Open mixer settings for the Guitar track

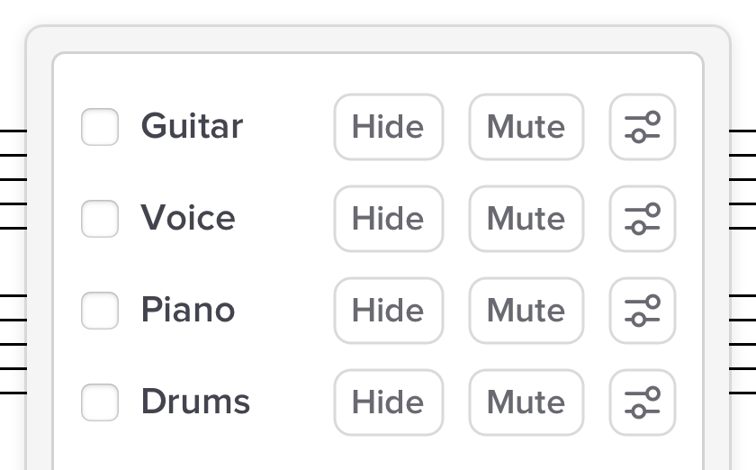(643, 127)
